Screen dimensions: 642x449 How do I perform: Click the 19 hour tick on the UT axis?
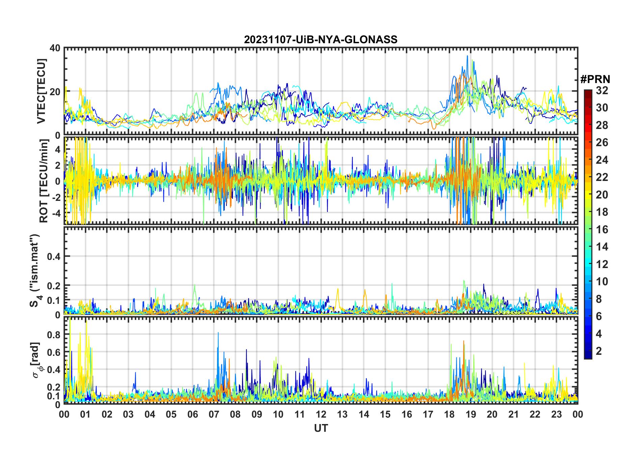(471, 414)
